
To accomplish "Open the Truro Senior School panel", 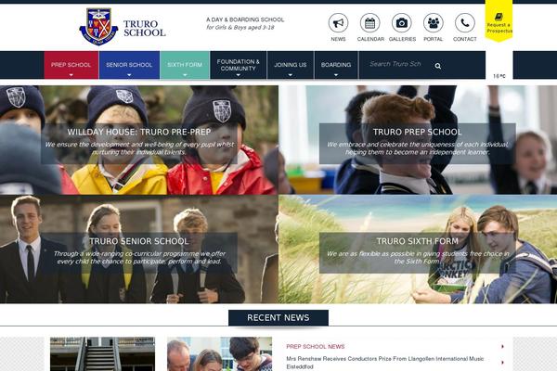I will [139, 249].
